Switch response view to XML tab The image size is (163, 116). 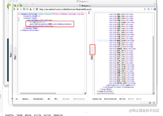click(x=92, y=50)
